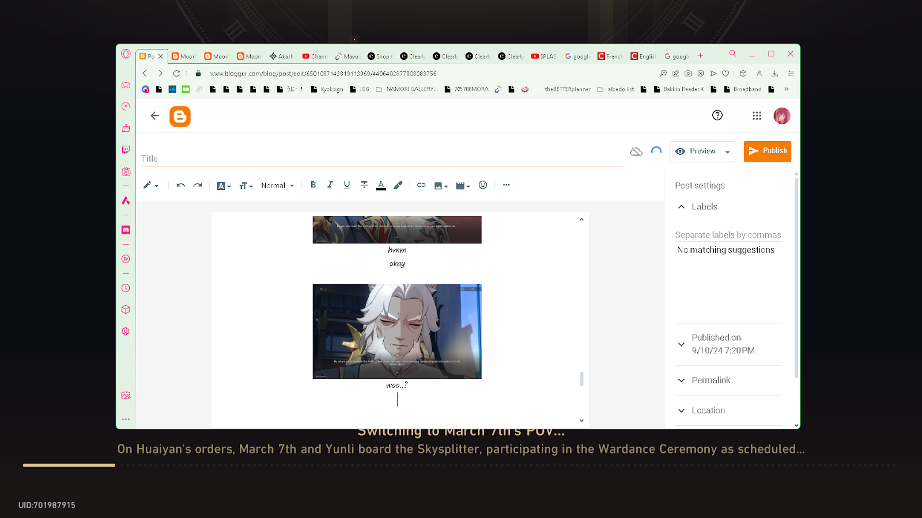This screenshot has height=518, width=922.
Task: Search tabs with the magnifier icon
Action: point(732,53)
